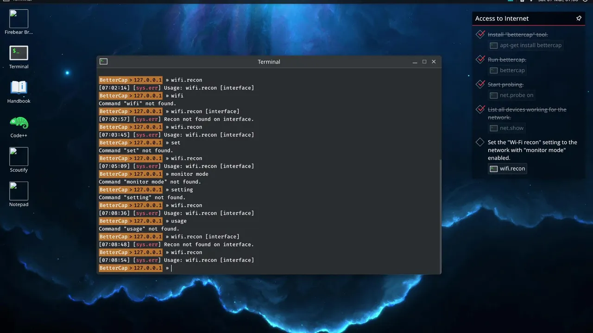Toggle the Install bettercap tool checkmark

coord(480,34)
